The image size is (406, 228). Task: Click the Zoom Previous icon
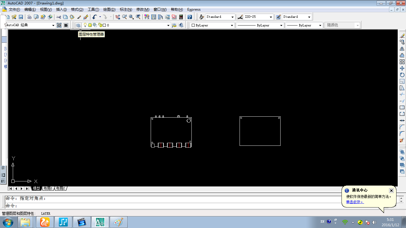point(138,17)
